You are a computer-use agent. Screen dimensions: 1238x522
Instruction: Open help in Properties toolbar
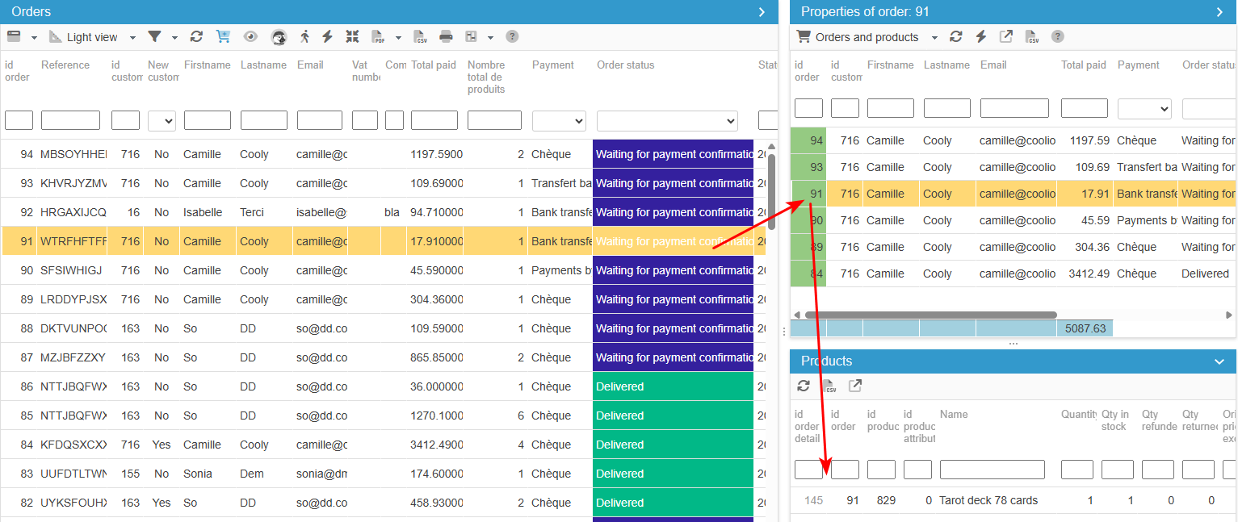1057,36
